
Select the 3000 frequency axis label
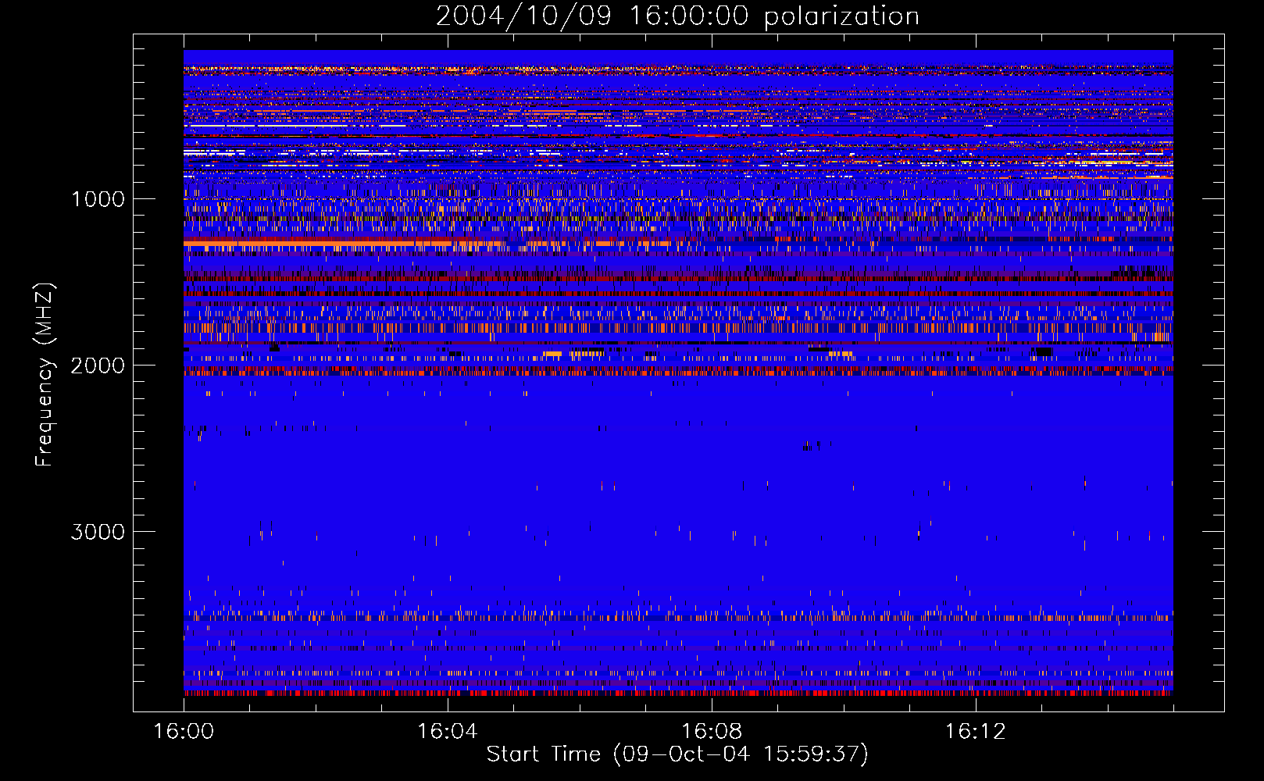pyautogui.click(x=98, y=532)
